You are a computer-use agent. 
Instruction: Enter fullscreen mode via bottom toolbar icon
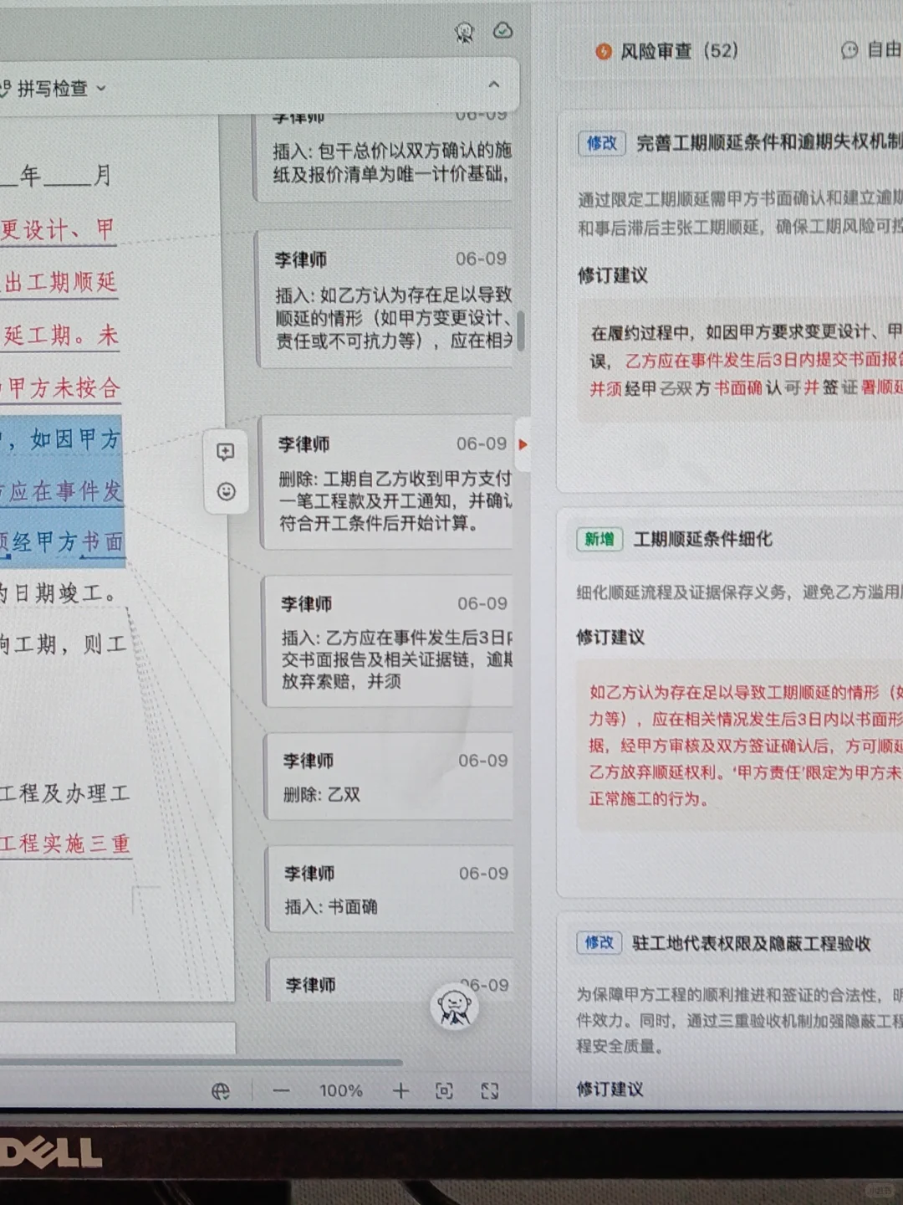pos(491,1090)
